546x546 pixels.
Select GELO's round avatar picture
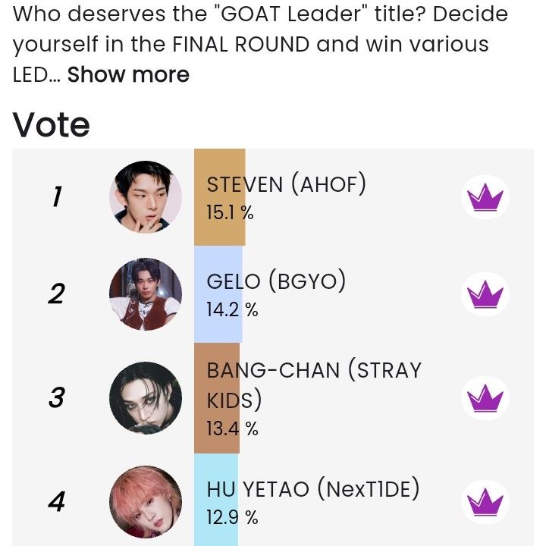[146, 293]
